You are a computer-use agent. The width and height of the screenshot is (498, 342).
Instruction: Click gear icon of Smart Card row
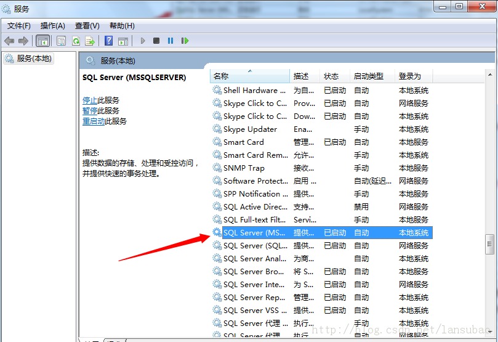[217, 142]
